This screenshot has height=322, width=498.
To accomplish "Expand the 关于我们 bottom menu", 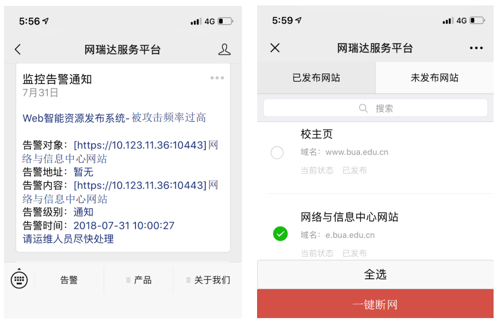I will click(x=208, y=280).
